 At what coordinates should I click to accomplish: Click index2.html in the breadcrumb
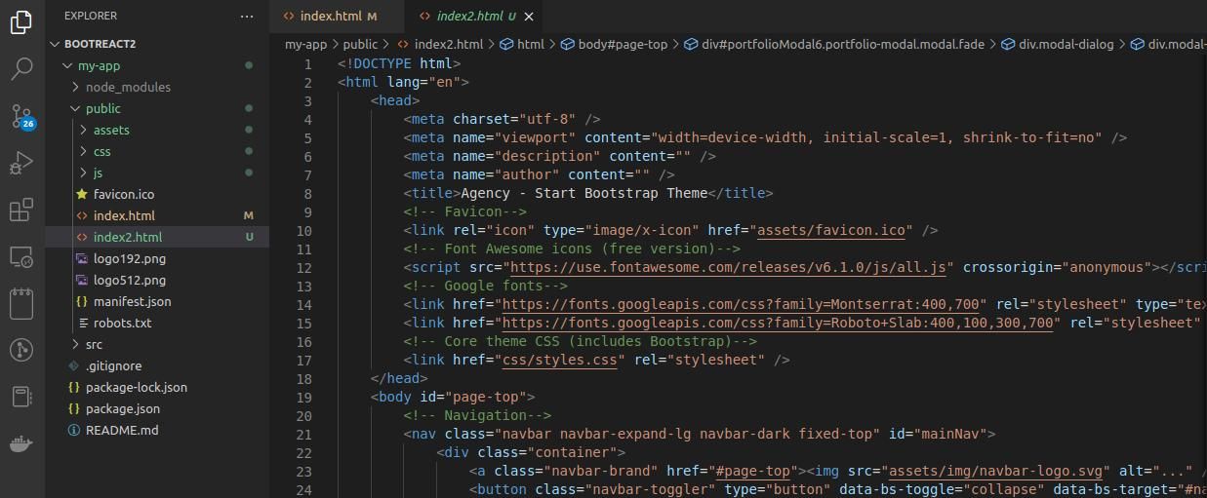point(439,44)
